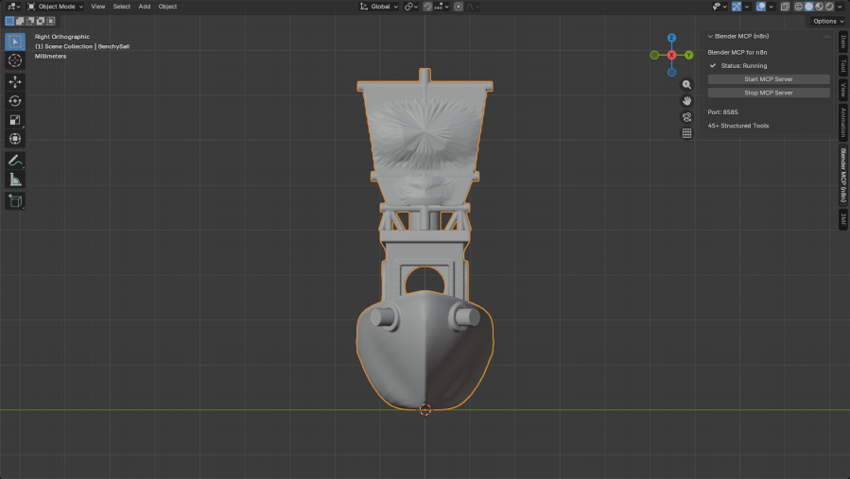The height and width of the screenshot is (479, 850).
Task: Click the blue Z axis gizmo circle
Action: 671,38
